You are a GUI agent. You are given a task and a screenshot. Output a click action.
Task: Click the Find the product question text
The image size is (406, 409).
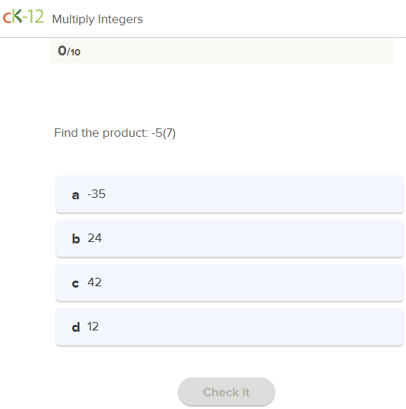[x=114, y=133]
